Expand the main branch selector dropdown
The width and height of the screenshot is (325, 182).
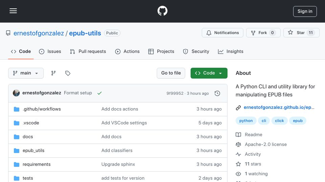[x=26, y=73]
